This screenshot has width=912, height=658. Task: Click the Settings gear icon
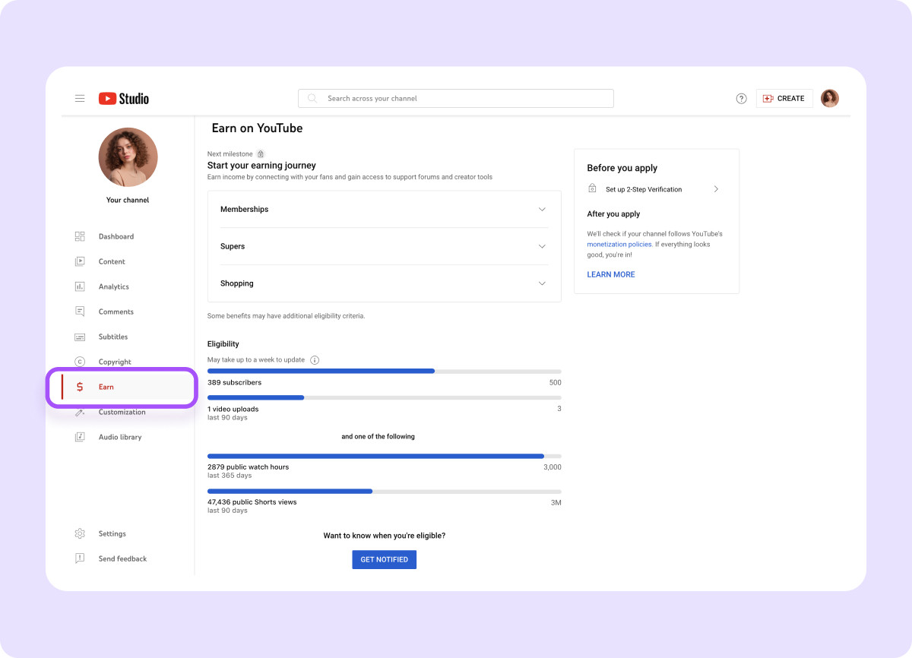click(x=80, y=533)
